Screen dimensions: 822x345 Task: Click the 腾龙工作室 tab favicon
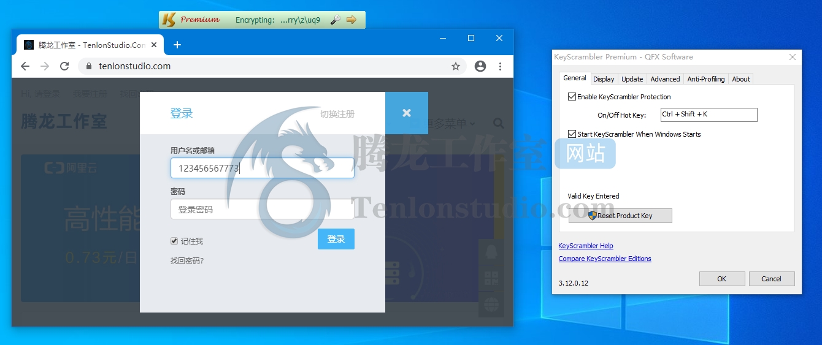(29, 45)
